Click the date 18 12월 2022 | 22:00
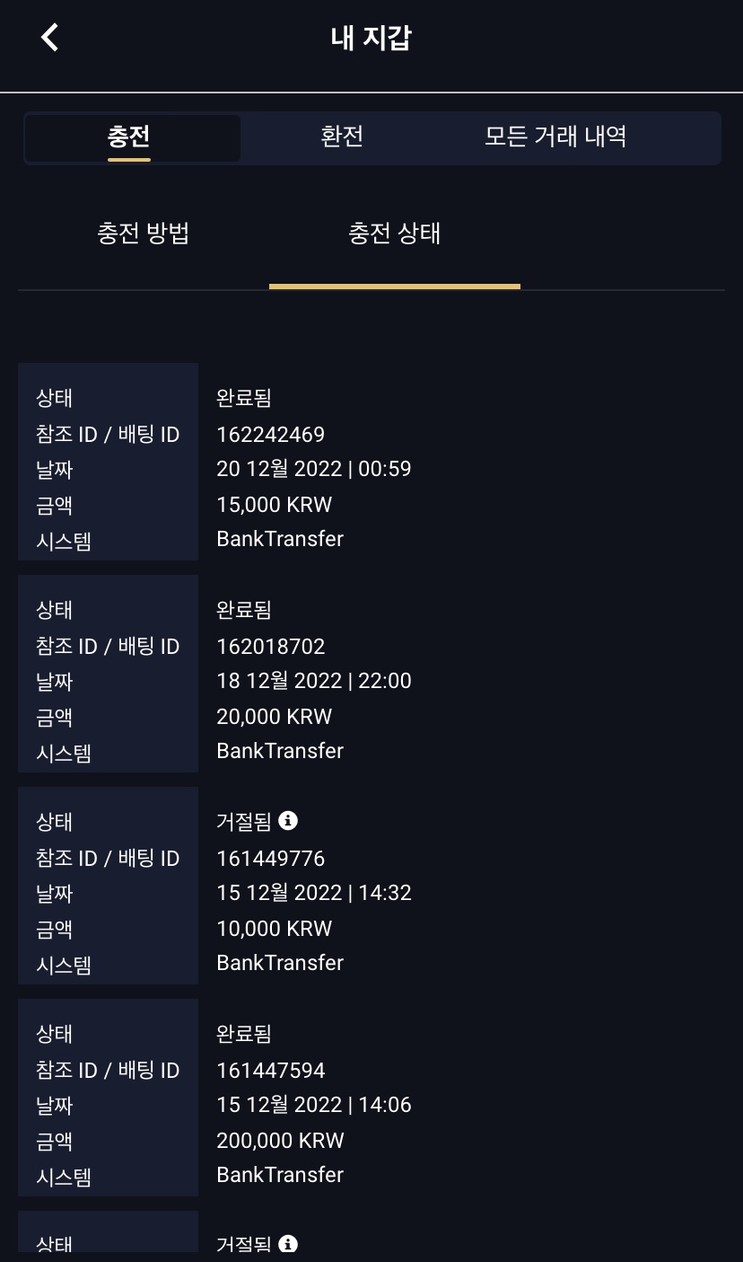743x1262 pixels. (x=314, y=681)
